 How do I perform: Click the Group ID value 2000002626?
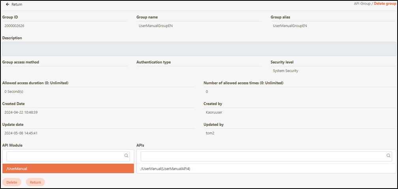[x=15, y=26]
